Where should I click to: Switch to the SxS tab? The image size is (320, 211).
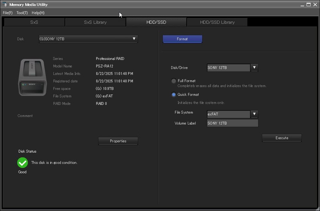tap(34, 22)
